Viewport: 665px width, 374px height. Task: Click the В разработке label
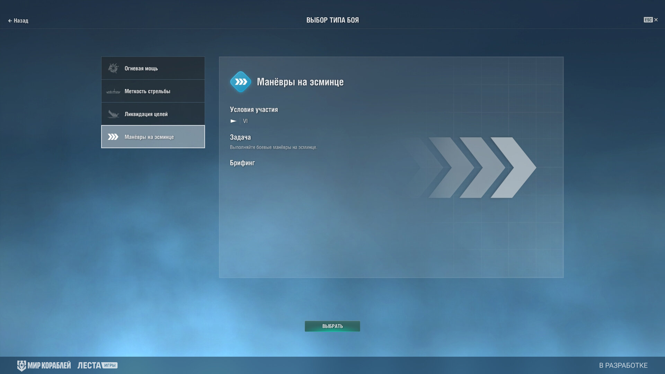coord(623,365)
